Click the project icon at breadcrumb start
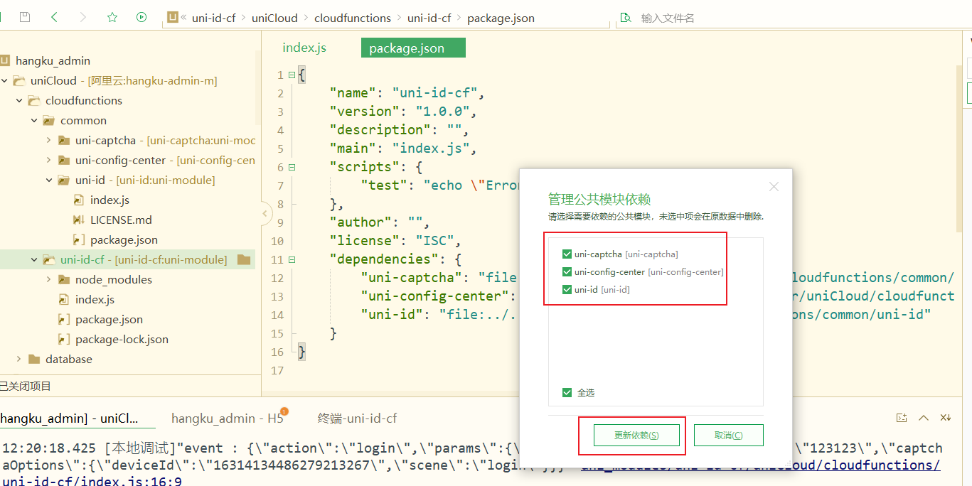 [173, 18]
